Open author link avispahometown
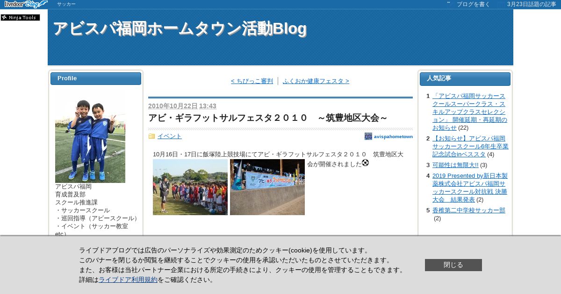Viewport: 561px width, 294px height. pos(393,136)
